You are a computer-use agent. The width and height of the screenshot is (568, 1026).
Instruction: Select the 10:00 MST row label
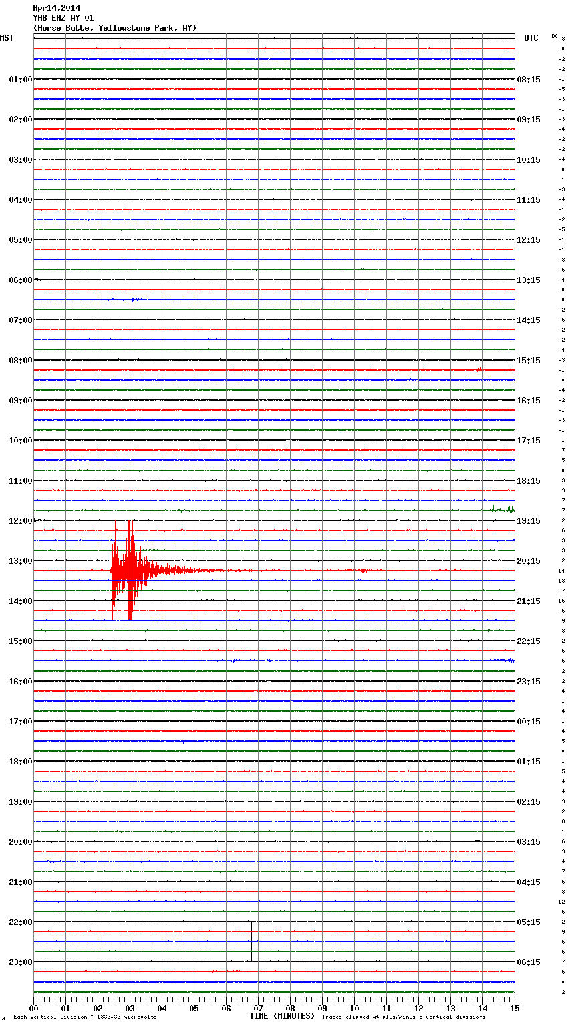[21, 441]
